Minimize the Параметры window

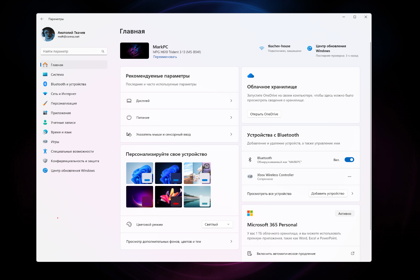coord(344,17)
